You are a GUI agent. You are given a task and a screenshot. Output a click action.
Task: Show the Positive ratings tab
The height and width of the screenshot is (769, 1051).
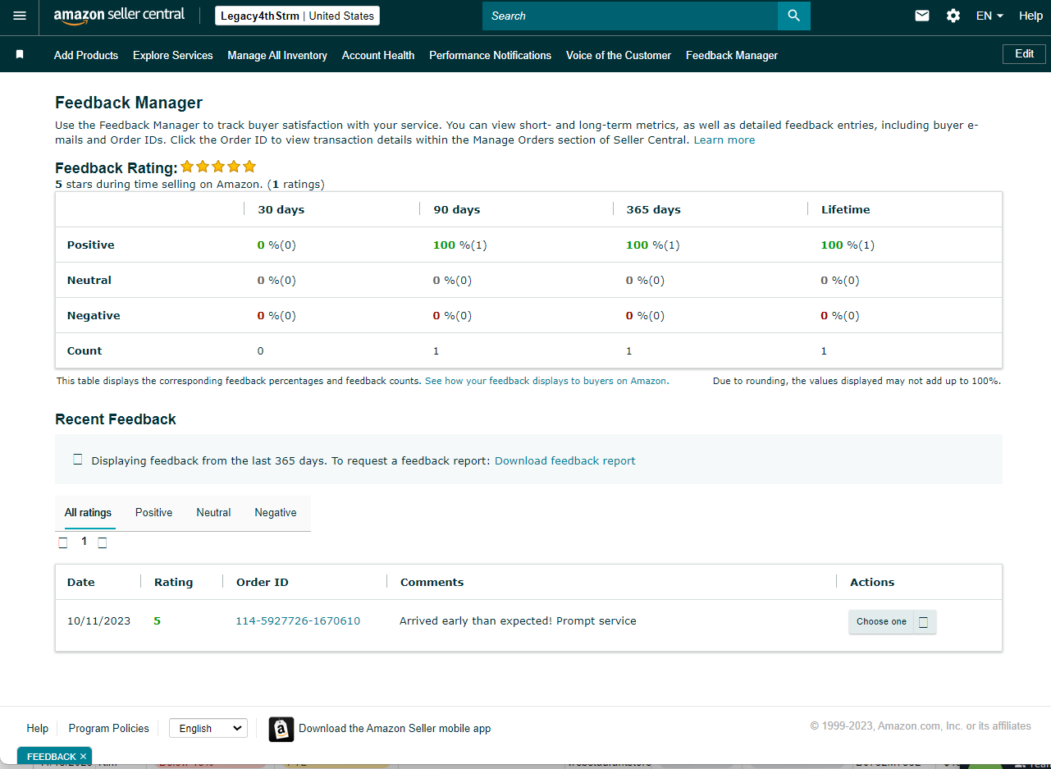(154, 513)
